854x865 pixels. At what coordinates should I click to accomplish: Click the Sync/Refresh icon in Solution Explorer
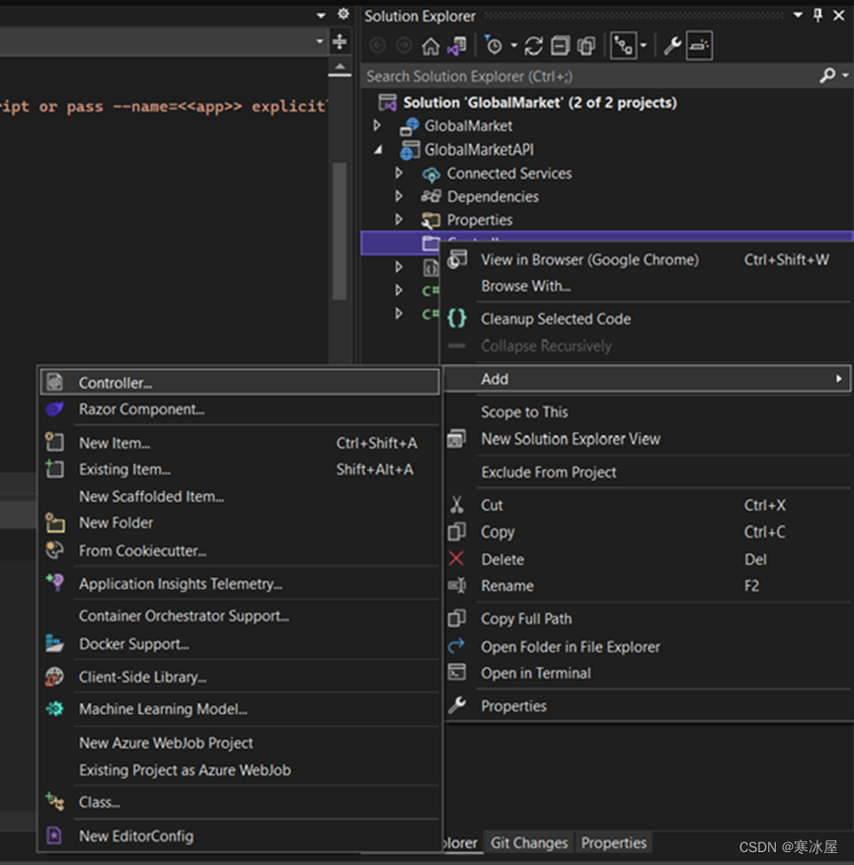coord(533,45)
